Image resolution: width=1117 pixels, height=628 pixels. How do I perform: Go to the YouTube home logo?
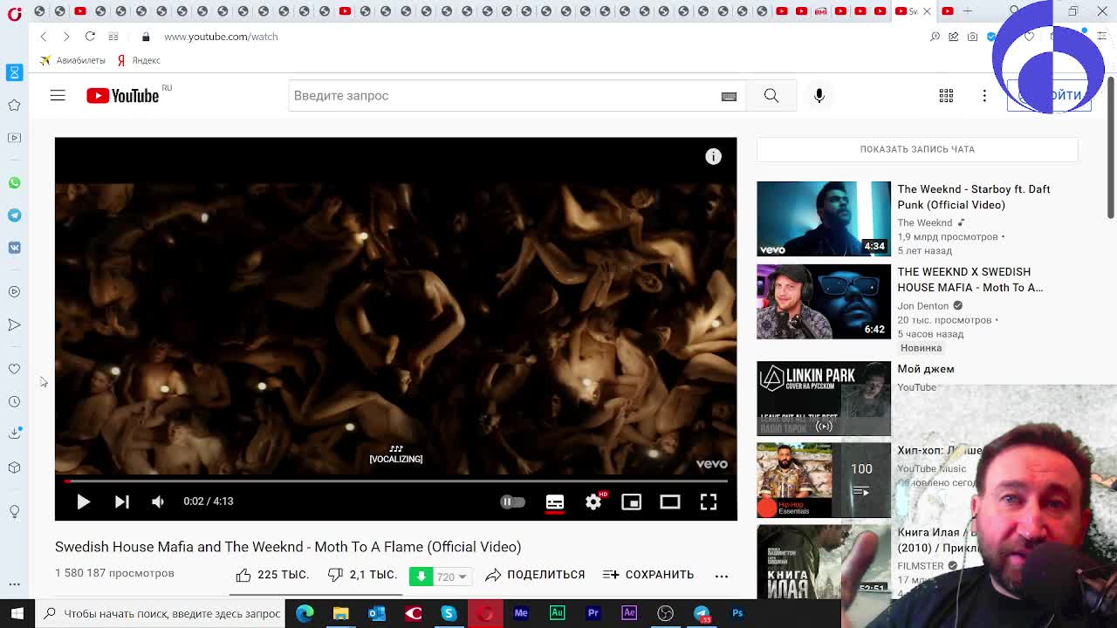click(123, 96)
